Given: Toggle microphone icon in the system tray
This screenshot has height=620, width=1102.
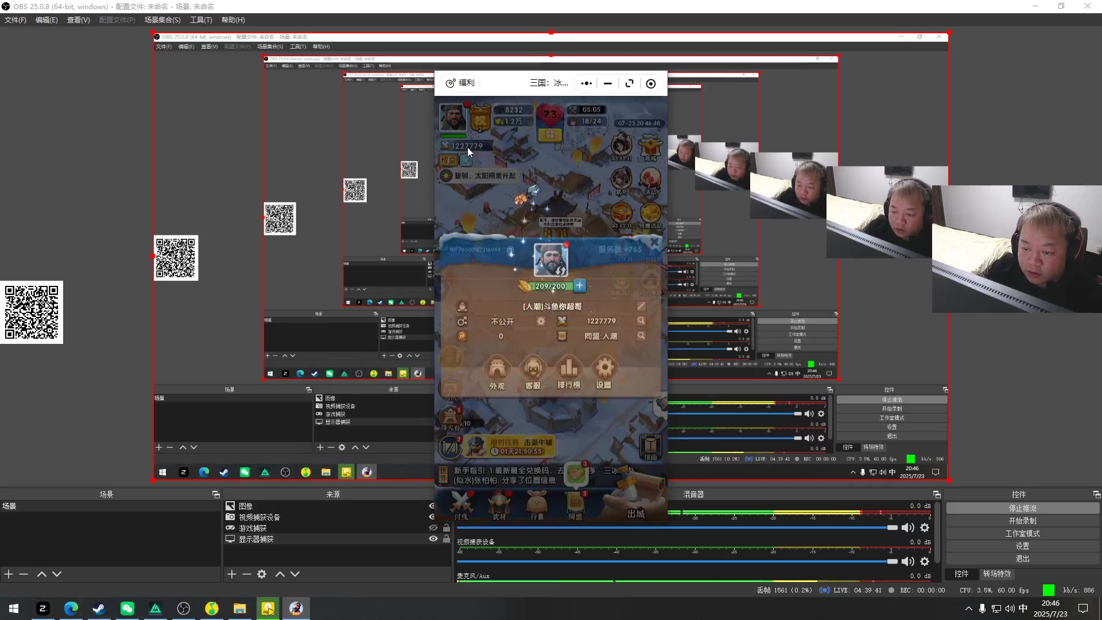Looking at the screenshot, I should point(983,609).
